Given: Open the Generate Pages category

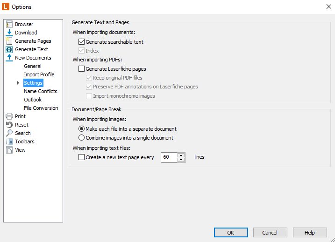Looking at the screenshot, I should coord(33,41).
